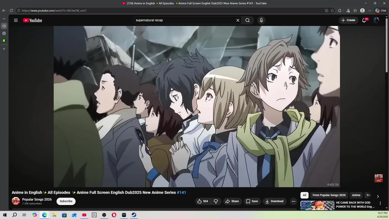This screenshot has height=219, width=389.
Task: Switch to the green K tab
Action: 4,40
